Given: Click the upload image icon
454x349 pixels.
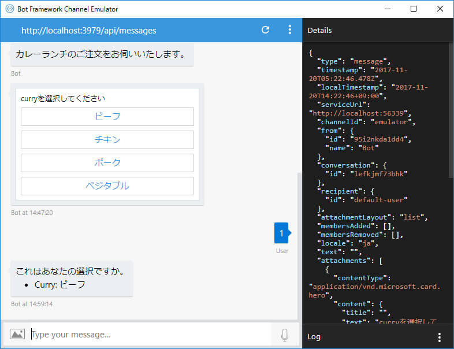Looking at the screenshot, I should 17,334.
